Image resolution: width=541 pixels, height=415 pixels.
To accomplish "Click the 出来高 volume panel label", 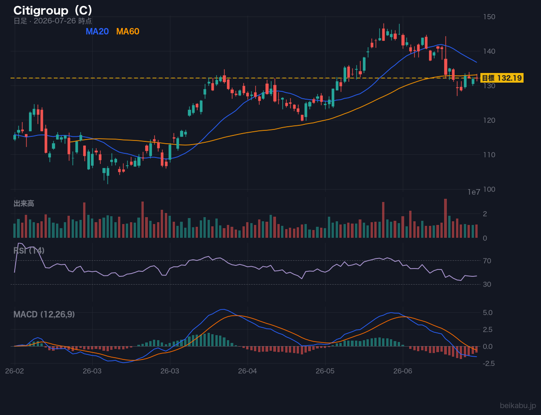I will tap(24, 203).
